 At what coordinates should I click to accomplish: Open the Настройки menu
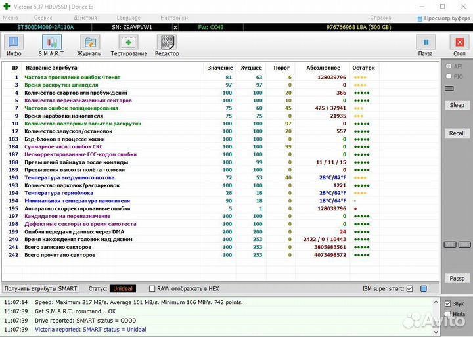point(173,18)
